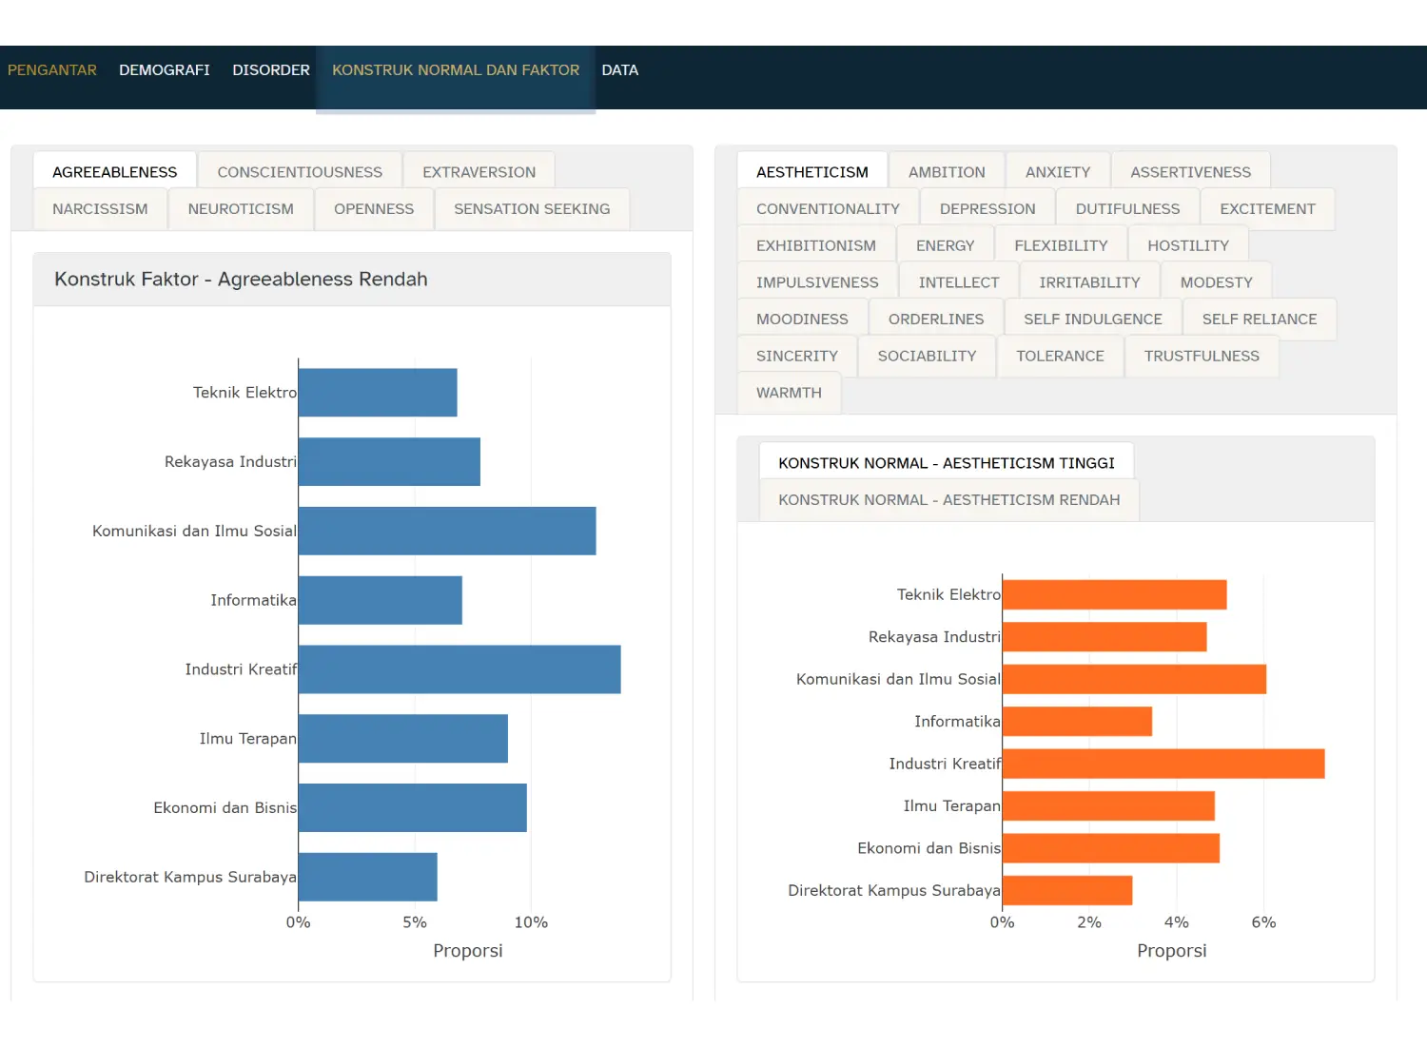Show the SENSATION SEEKING tab
Screen dimensions: 1427x1046
click(532, 209)
